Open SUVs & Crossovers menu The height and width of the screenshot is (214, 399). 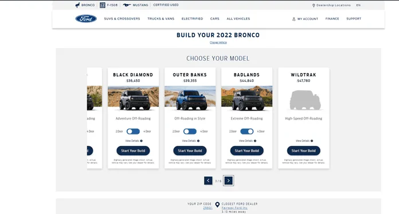point(122,19)
